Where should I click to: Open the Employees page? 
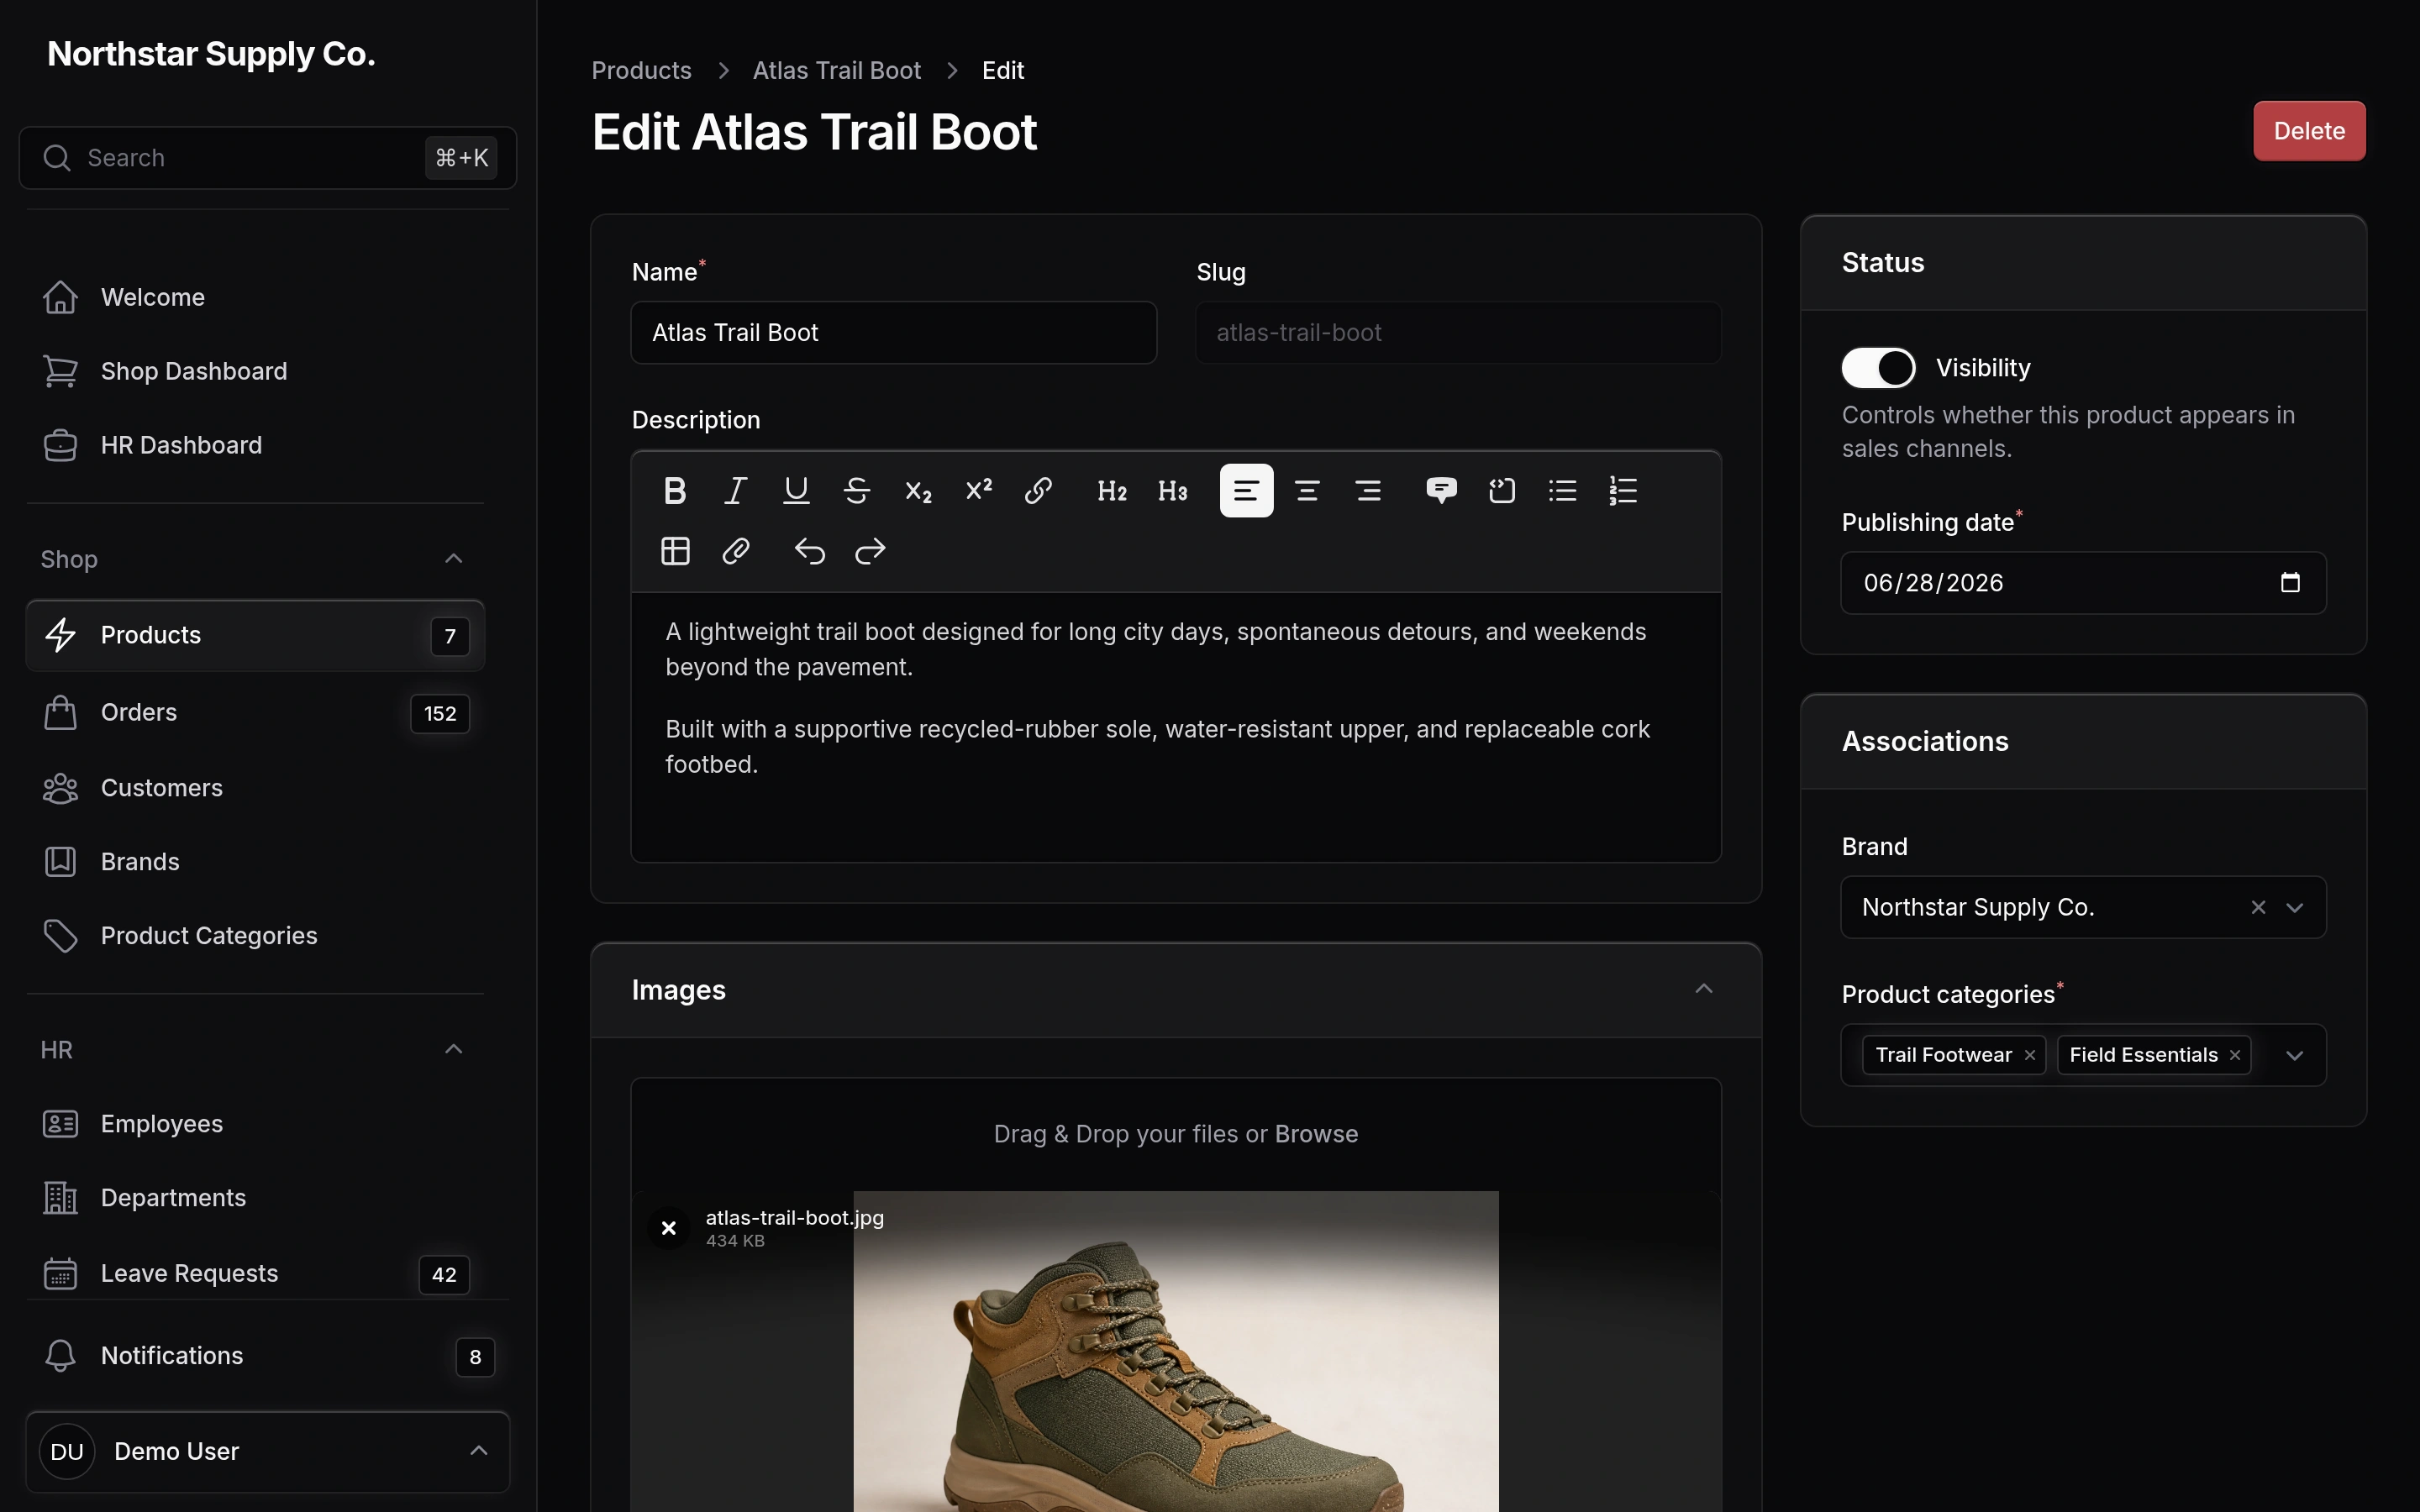(x=255, y=1124)
